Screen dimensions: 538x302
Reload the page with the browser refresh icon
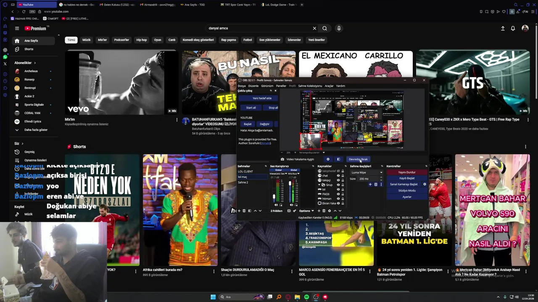pyautogui.click(x=24, y=11)
